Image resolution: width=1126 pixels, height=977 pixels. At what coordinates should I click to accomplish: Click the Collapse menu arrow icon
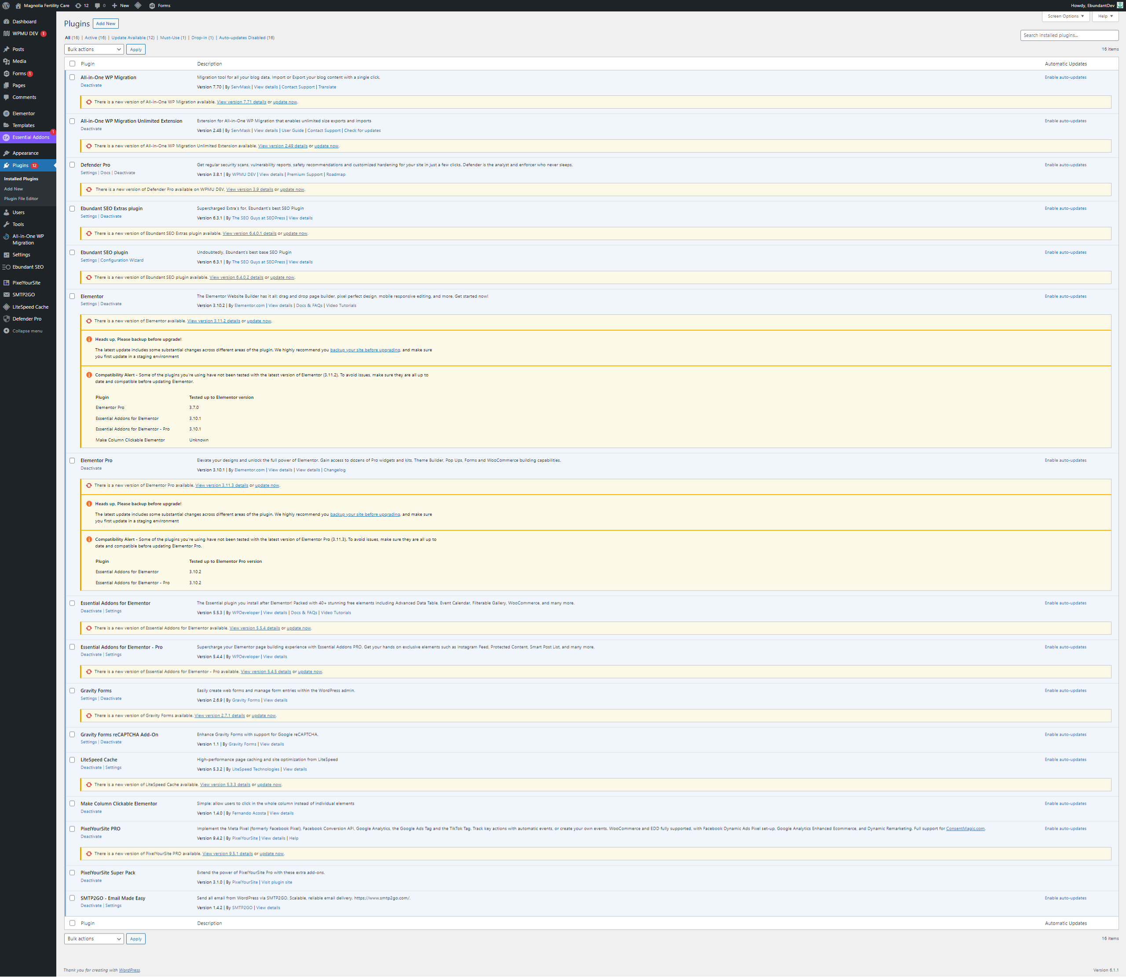pos(6,331)
